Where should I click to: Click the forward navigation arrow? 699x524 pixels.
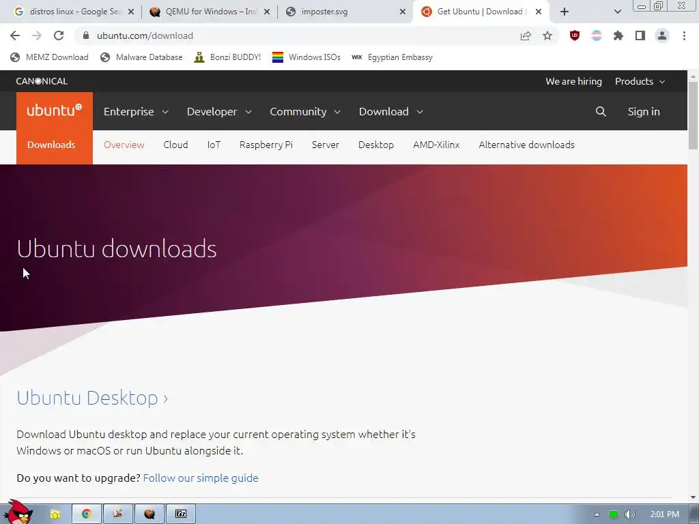37,35
